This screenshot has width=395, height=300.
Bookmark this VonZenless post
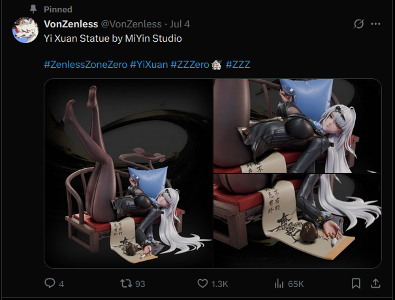(356, 284)
